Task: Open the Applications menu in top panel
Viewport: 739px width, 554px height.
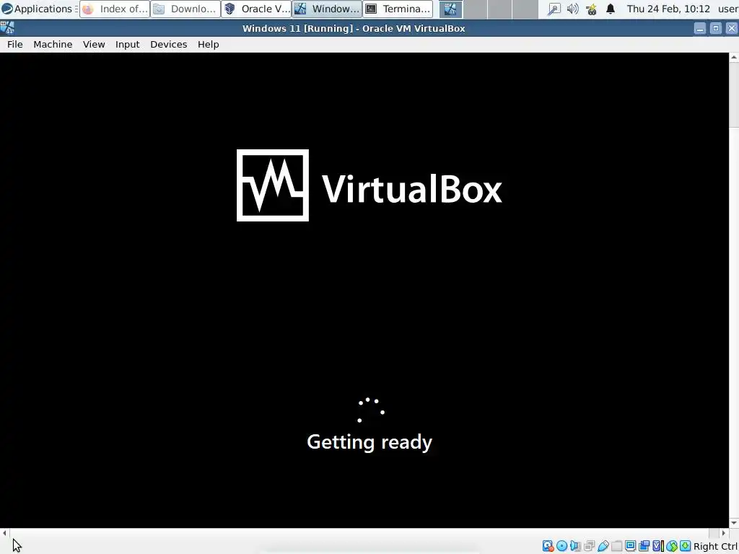Action: click(x=38, y=9)
